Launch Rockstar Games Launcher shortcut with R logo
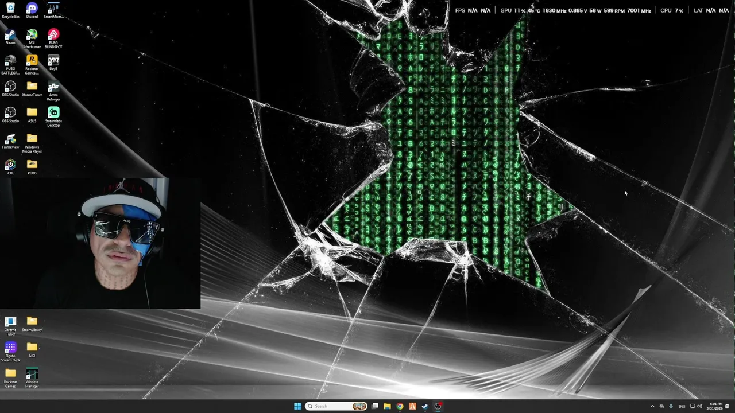The height and width of the screenshot is (413, 735). pyautogui.click(x=32, y=65)
